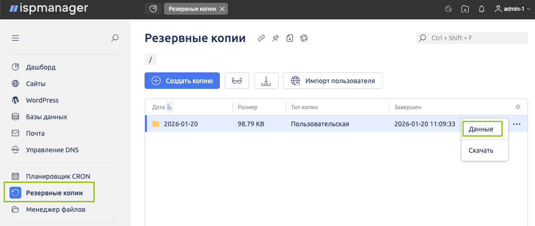Pin the page with the pushpin icon
The width and height of the screenshot is (535, 226).
275,38
